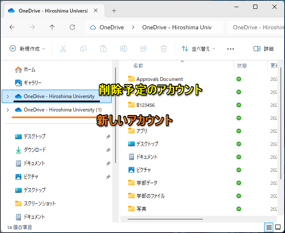Image resolution: width=285 pixels, height=233 pixels.
Task: Switch to details list view icon
Action: click(269, 227)
